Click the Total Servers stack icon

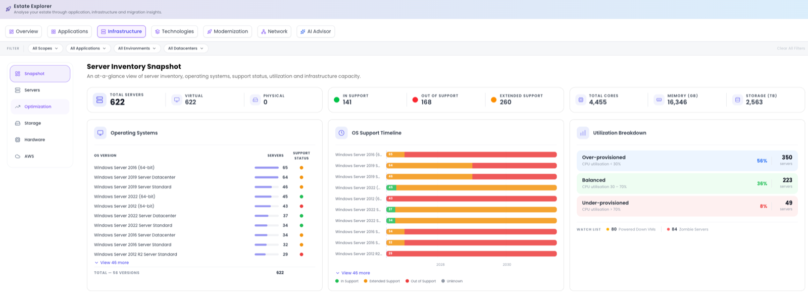99,100
